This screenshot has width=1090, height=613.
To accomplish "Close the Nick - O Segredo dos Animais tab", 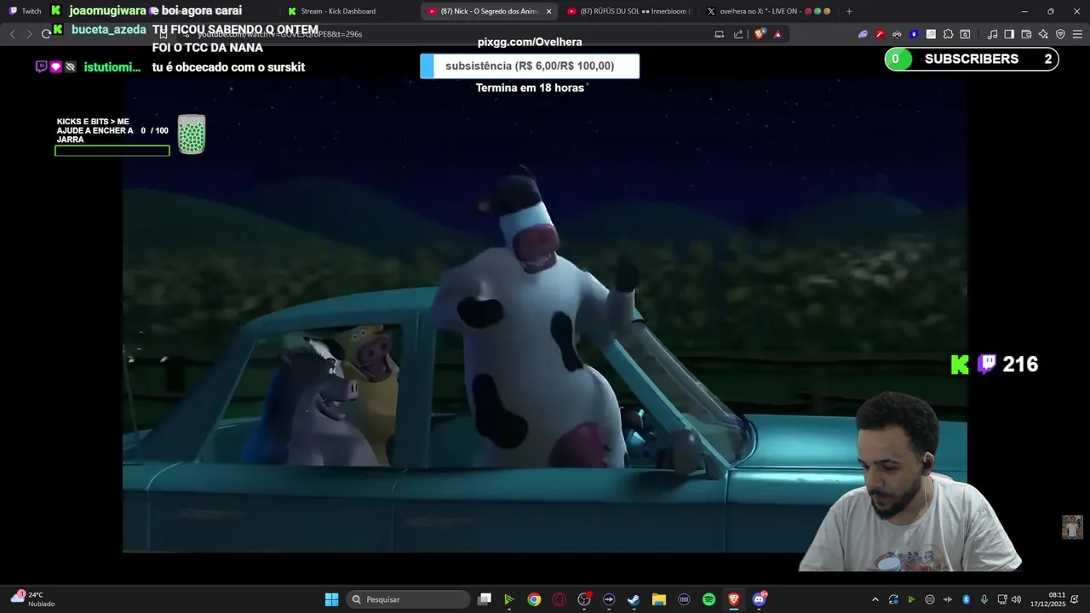I will tap(548, 11).
